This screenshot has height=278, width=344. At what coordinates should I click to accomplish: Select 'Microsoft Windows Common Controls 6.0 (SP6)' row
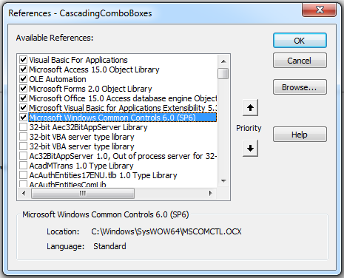click(123, 118)
